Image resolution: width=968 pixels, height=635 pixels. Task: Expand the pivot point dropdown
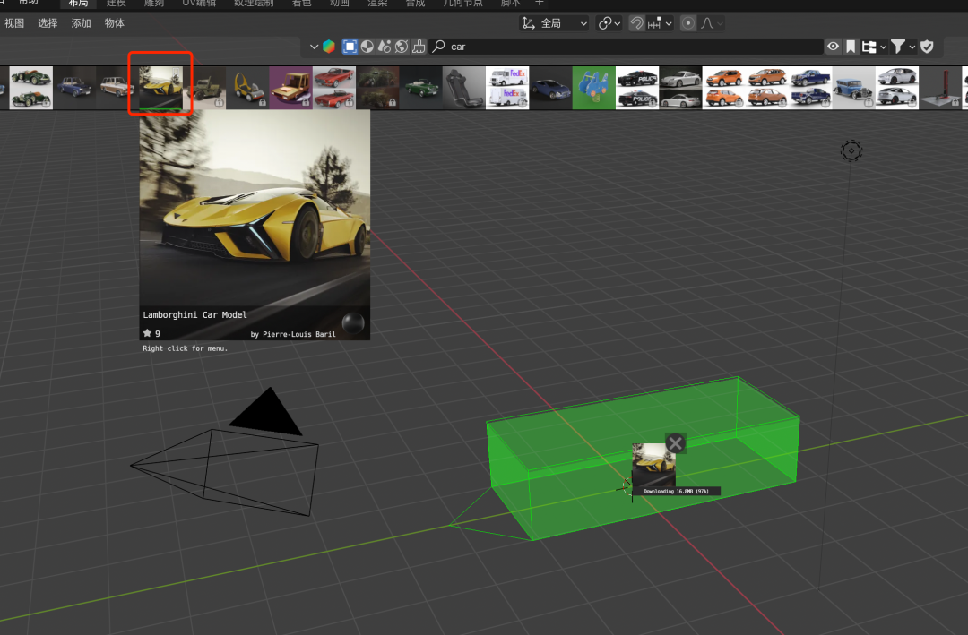click(609, 23)
